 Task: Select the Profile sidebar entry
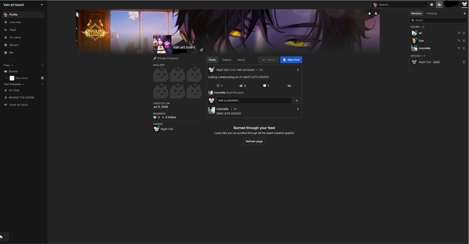point(23,14)
